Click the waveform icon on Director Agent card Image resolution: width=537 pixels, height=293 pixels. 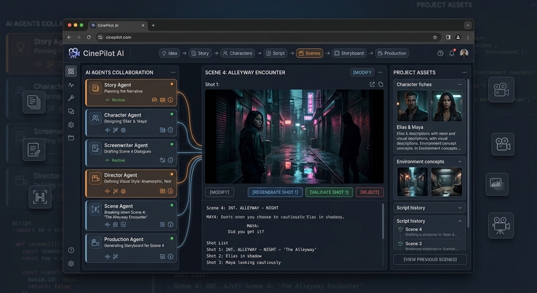tap(107, 191)
